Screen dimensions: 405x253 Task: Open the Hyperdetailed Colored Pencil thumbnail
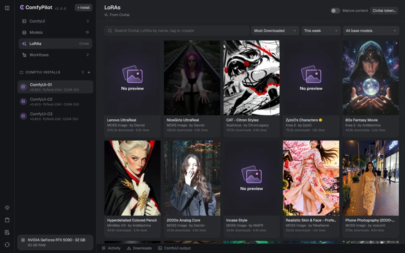coord(132,178)
